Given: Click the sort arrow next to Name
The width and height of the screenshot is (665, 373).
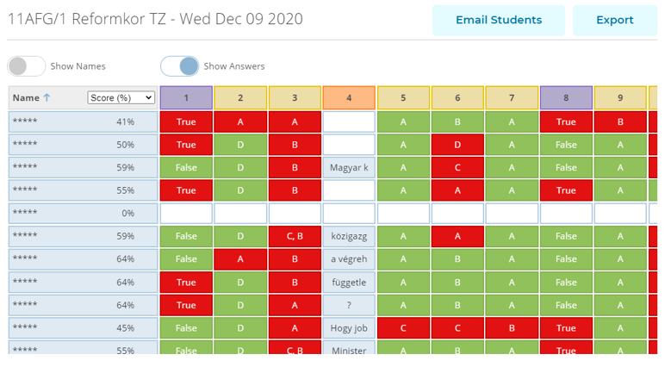Looking at the screenshot, I should coord(47,97).
